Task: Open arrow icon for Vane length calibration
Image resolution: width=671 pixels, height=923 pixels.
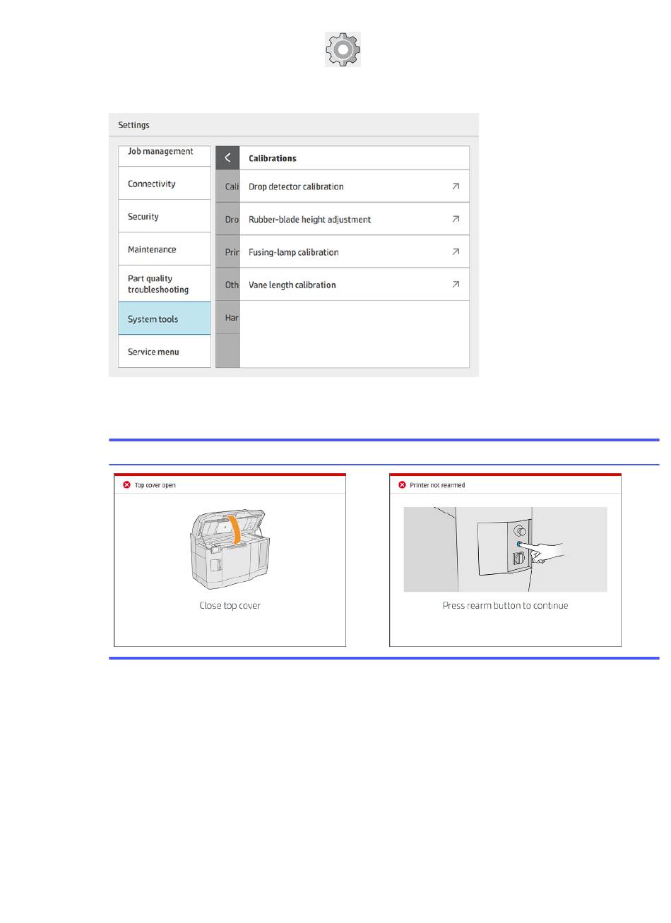Action: 456,285
